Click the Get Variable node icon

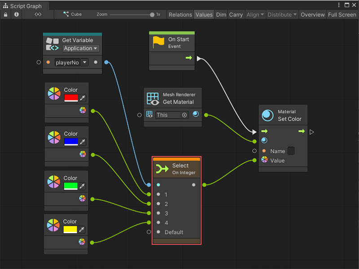pos(53,43)
